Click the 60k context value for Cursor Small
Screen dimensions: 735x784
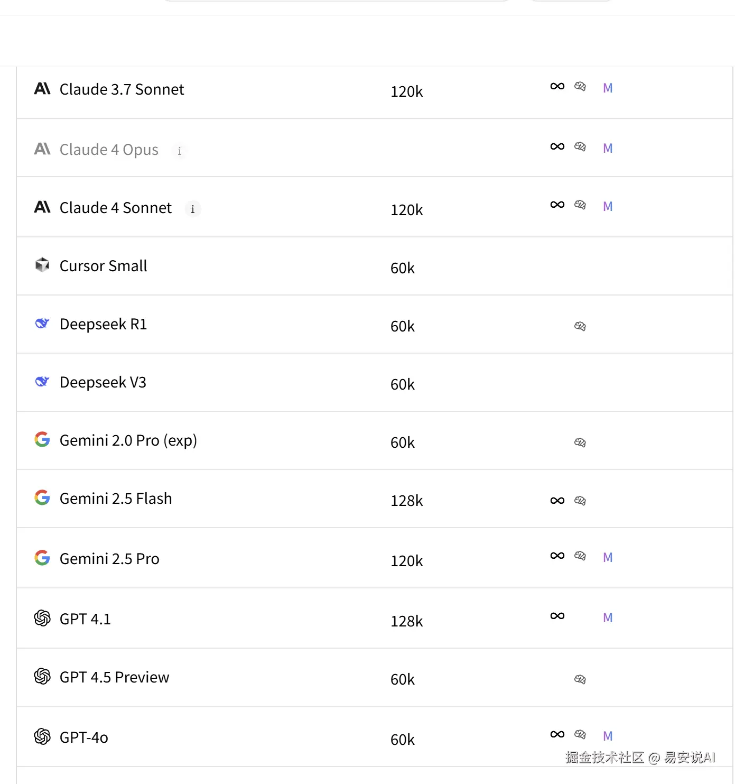click(403, 268)
